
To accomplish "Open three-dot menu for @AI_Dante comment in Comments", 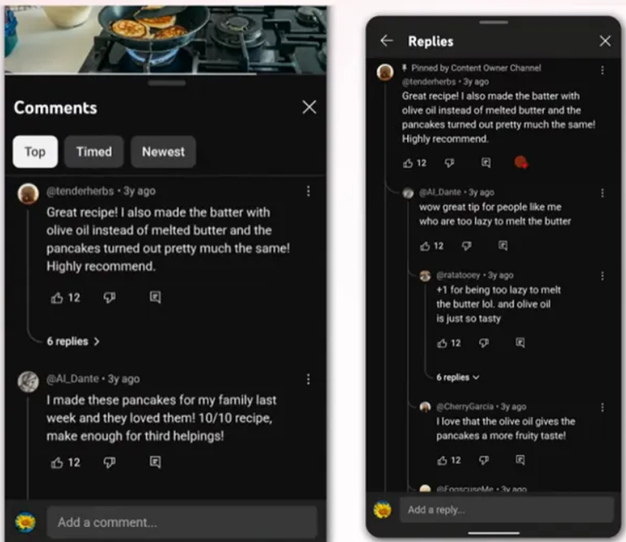I will point(308,379).
